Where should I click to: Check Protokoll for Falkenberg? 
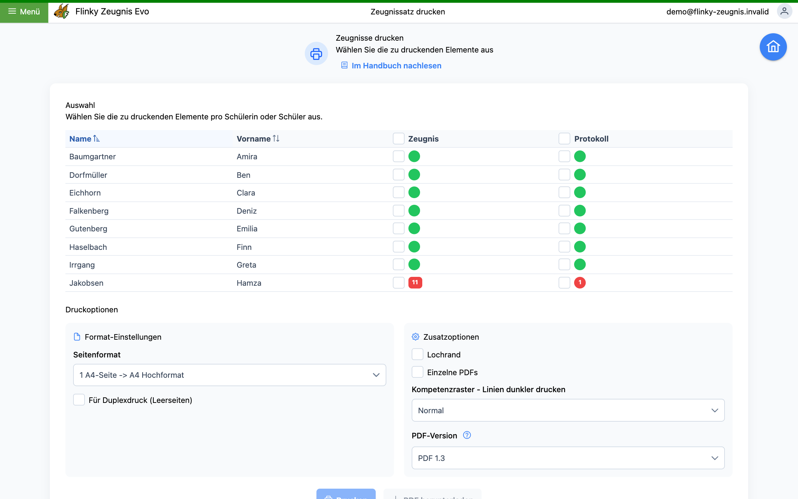[x=564, y=211]
